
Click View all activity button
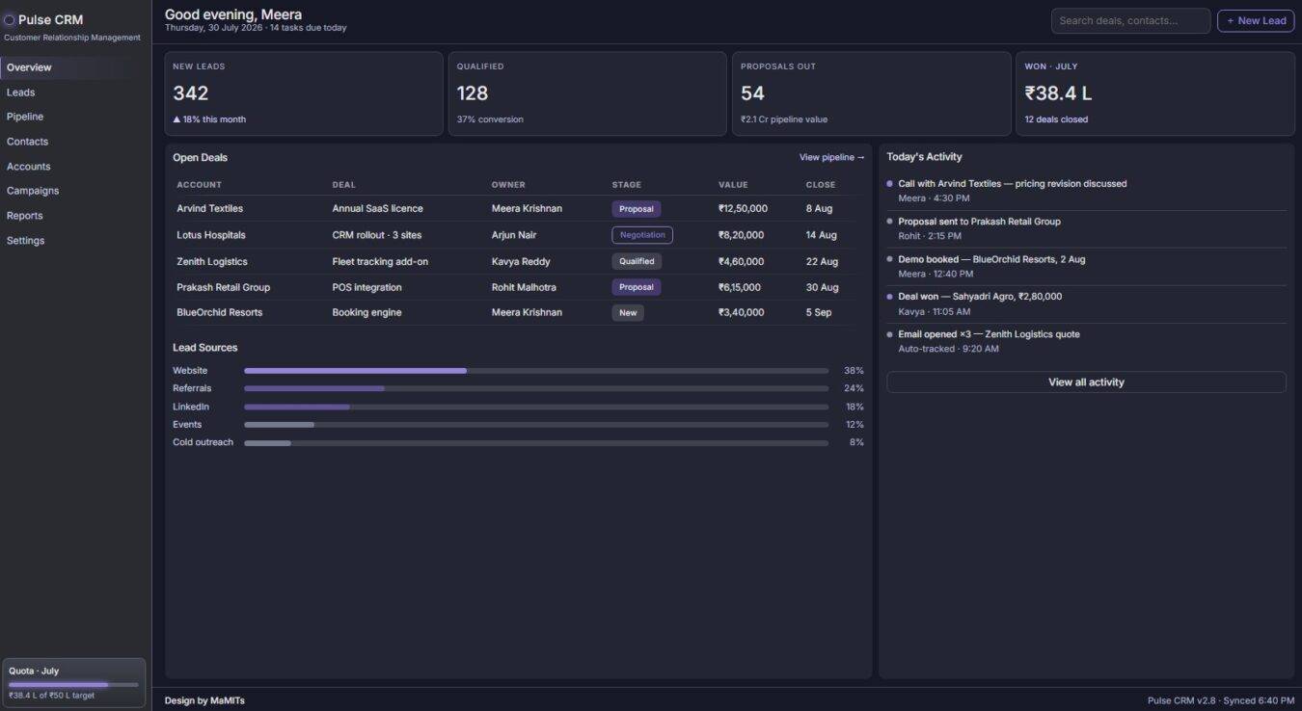[1086, 382]
